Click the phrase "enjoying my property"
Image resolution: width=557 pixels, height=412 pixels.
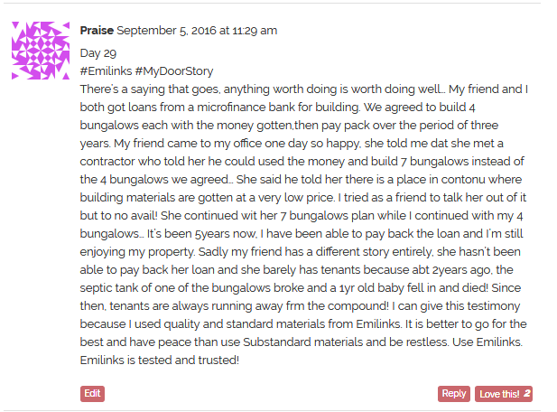click(137, 252)
